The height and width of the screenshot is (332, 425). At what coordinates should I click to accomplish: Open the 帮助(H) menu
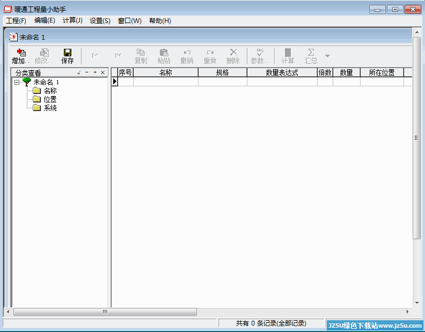click(160, 20)
